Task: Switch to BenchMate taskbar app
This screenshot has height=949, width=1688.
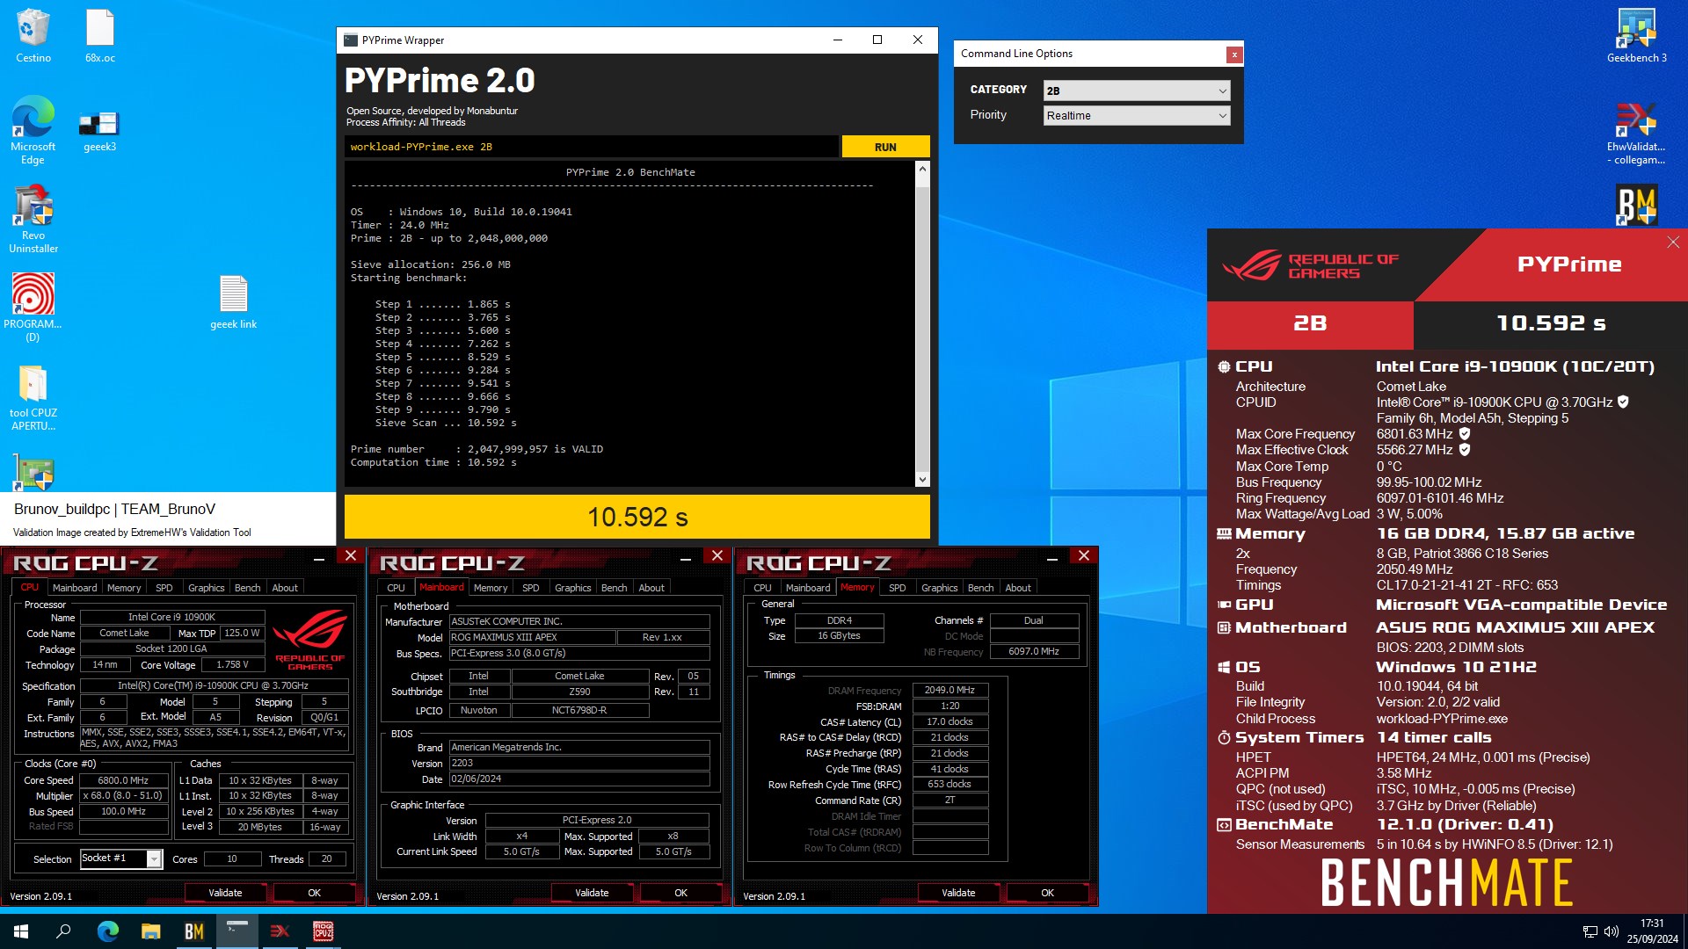Action: [x=193, y=931]
